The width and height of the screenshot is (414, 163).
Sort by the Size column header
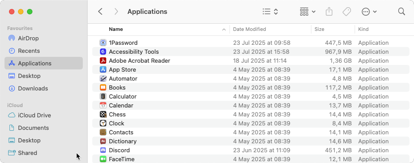[319, 29]
